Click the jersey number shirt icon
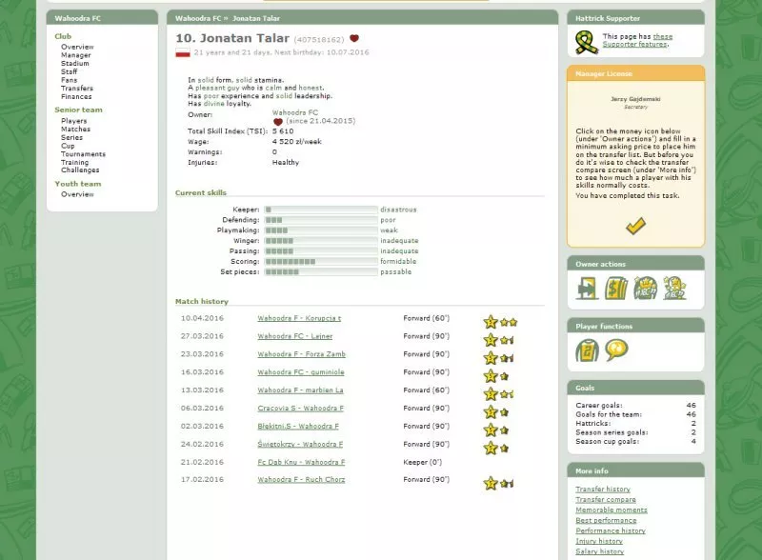The height and width of the screenshot is (560, 762). click(x=586, y=350)
